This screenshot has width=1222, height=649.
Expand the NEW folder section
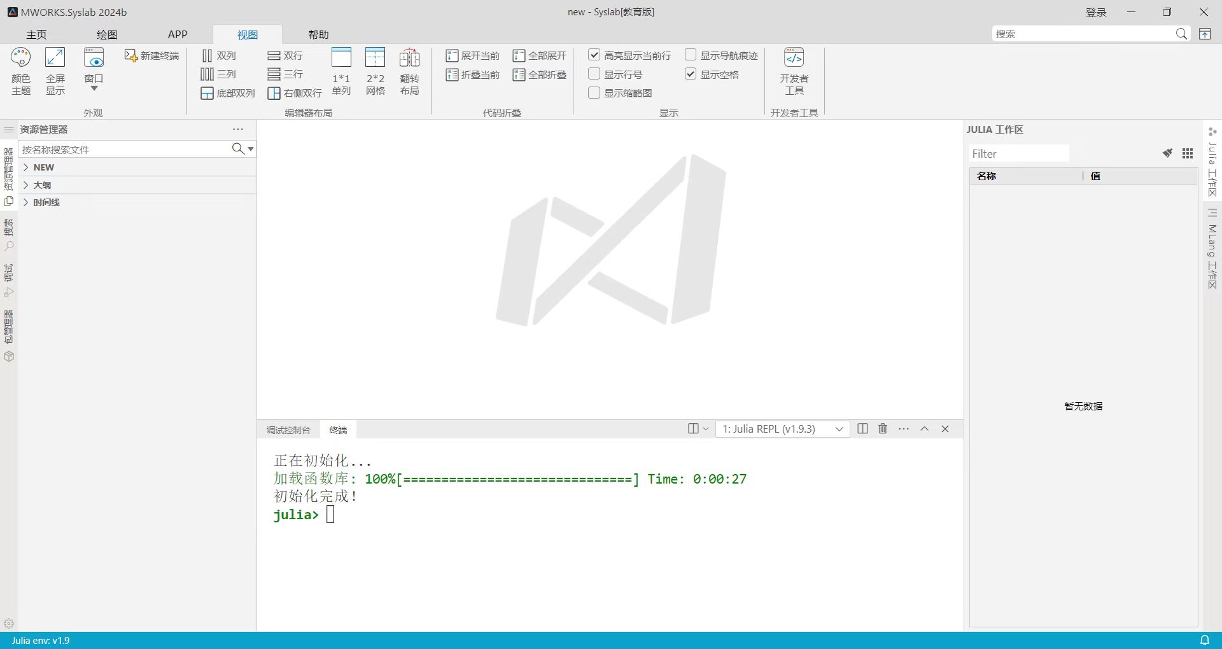click(x=137, y=167)
